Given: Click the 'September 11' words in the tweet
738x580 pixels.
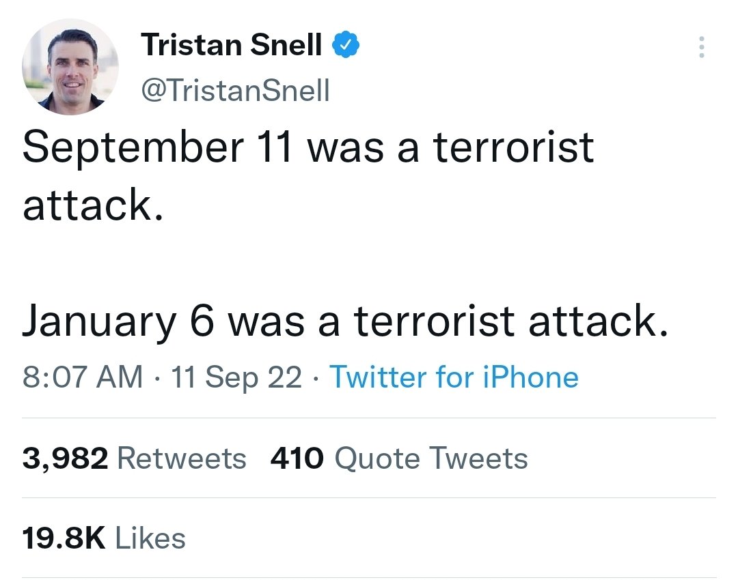Looking at the screenshot, I should pyautogui.click(x=158, y=149).
